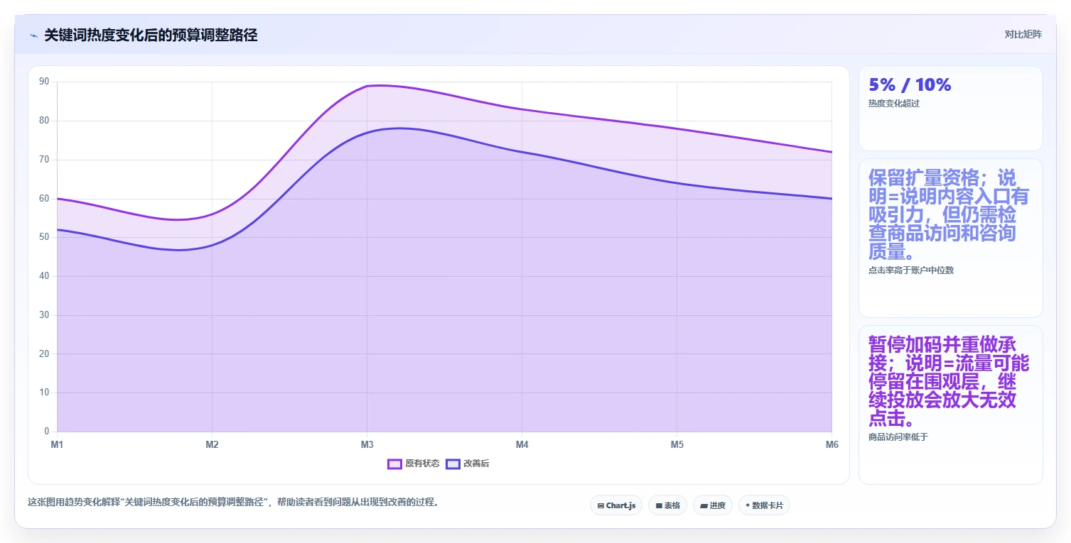Click the 暂停加码并重做承接 card text
Screen dimensions: 1071x543
click(x=949, y=381)
